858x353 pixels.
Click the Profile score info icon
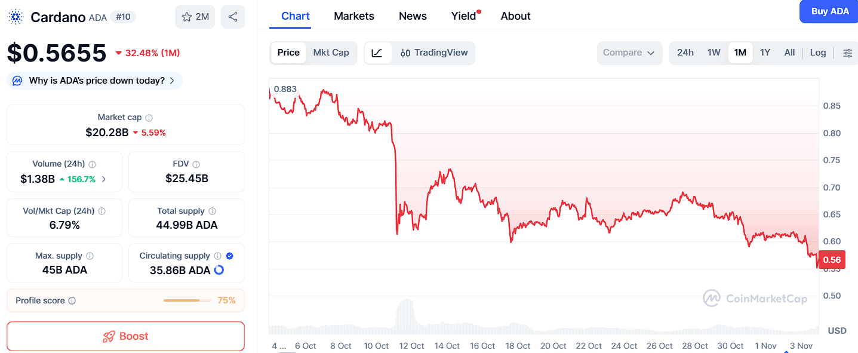click(x=72, y=301)
